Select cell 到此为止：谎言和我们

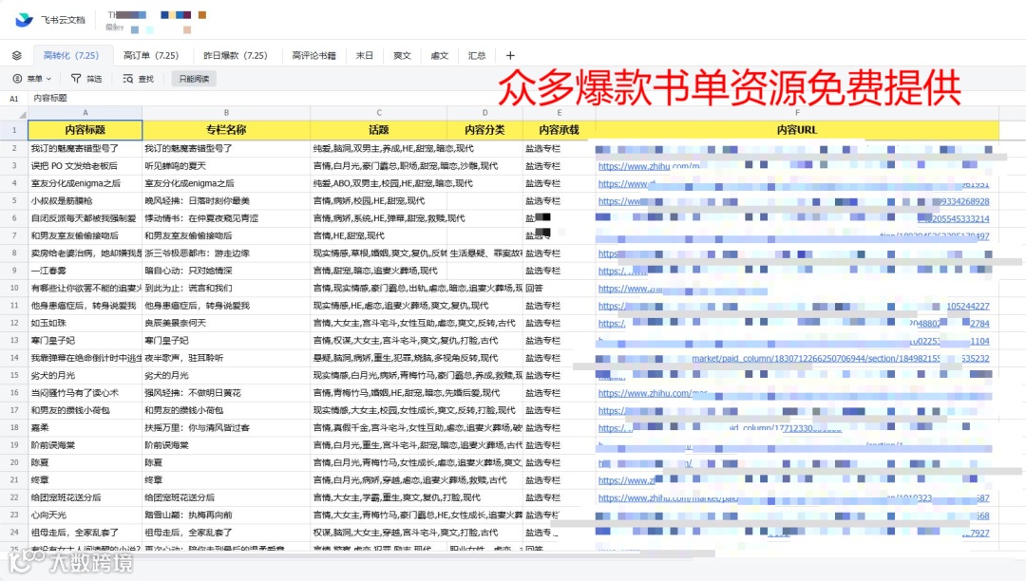(x=226, y=289)
